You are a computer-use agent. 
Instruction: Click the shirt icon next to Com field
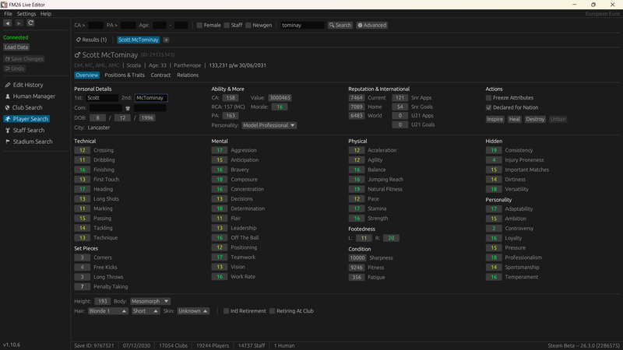click(x=128, y=108)
